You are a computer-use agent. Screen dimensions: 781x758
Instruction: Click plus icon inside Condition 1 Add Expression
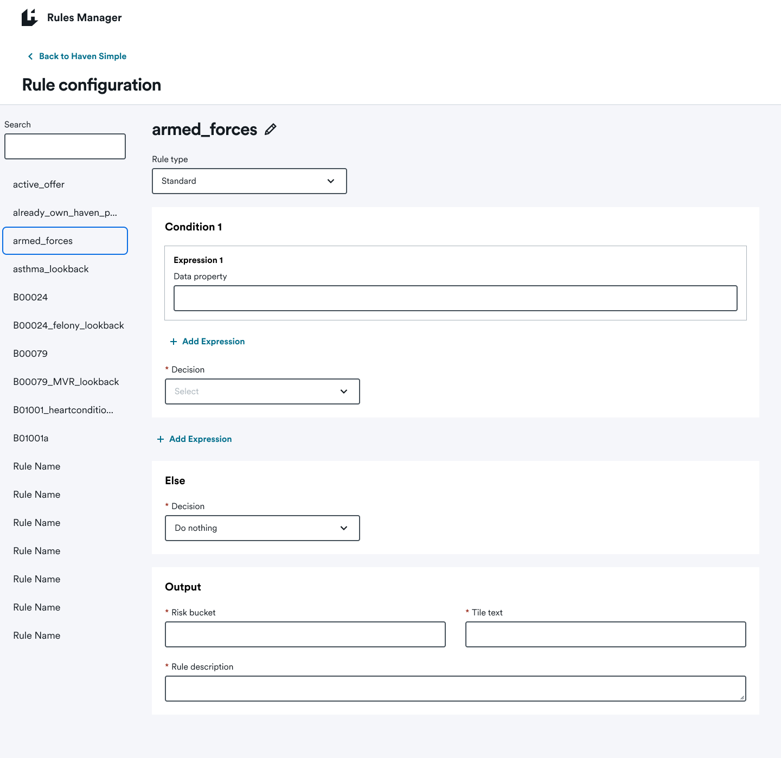coord(174,342)
